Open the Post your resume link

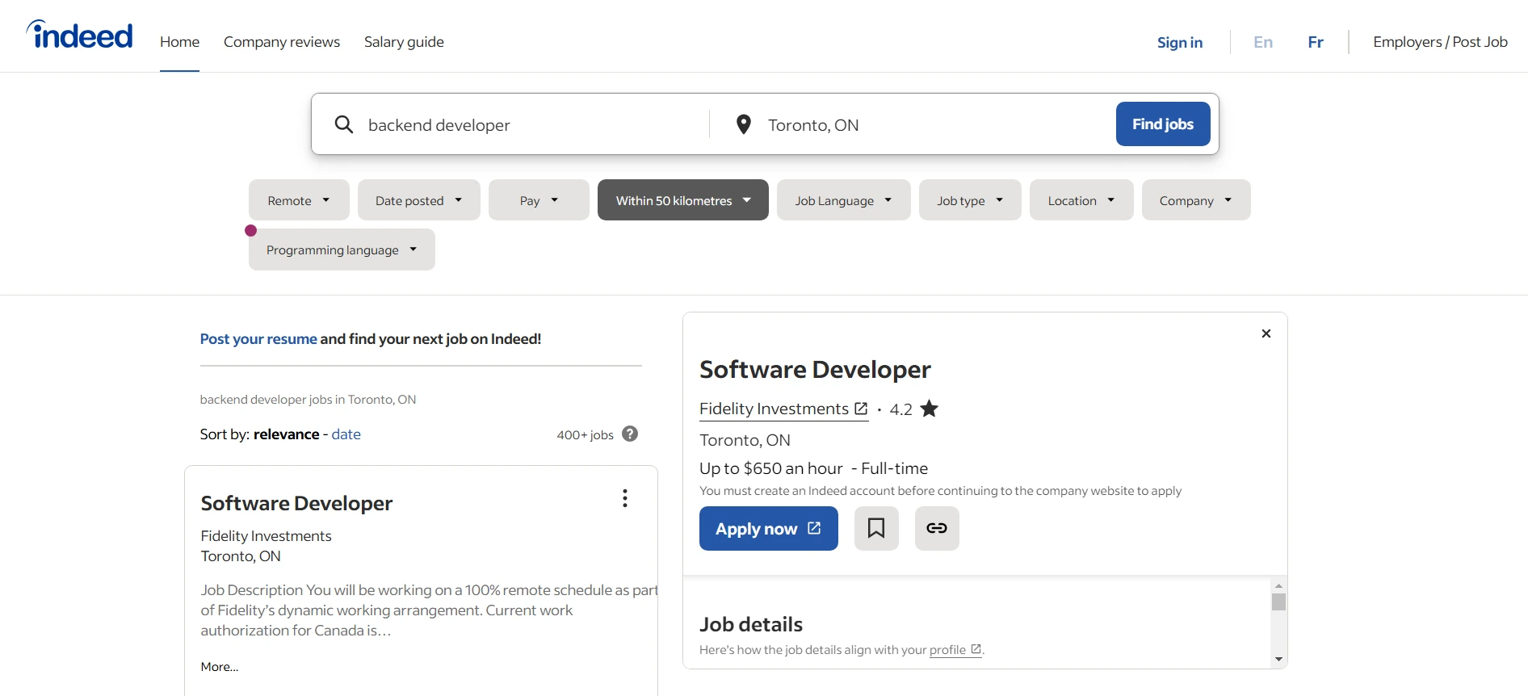(x=258, y=339)
